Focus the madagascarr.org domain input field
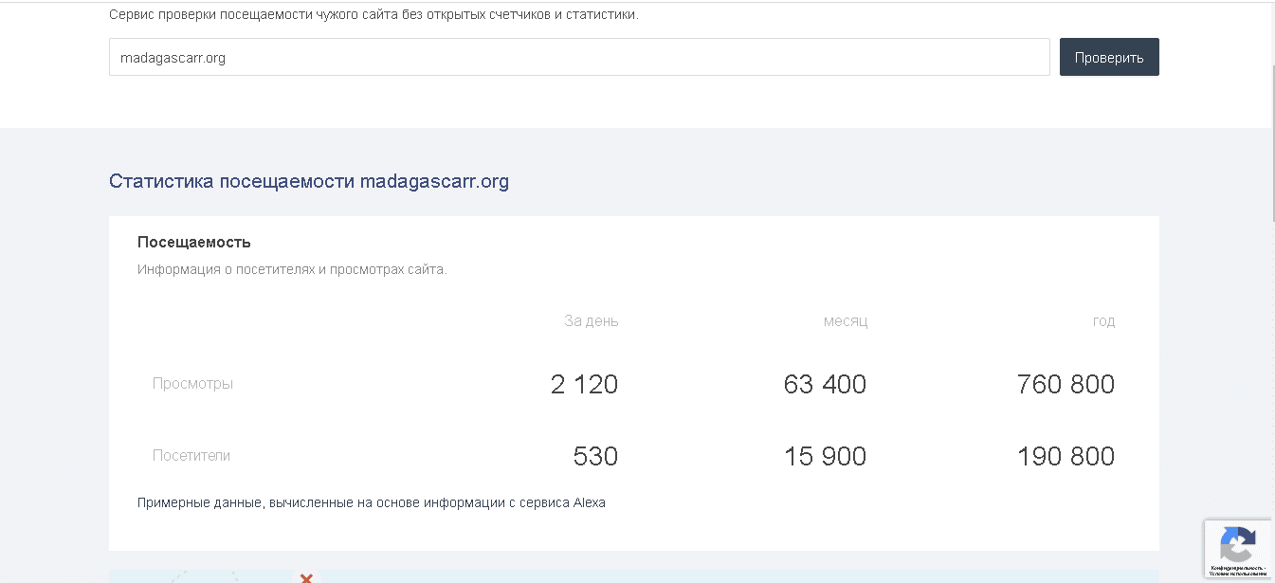Screen dimensions: 1275x583 tap(578, 58)
